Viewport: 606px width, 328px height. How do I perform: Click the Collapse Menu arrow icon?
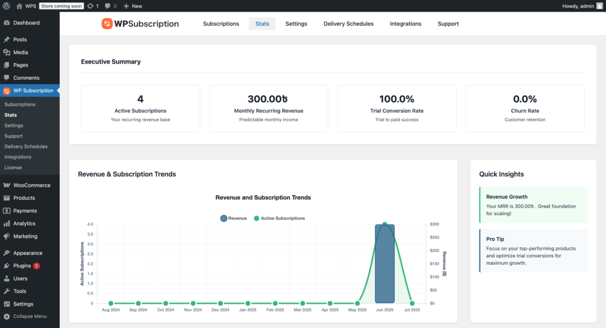(7, 316)
